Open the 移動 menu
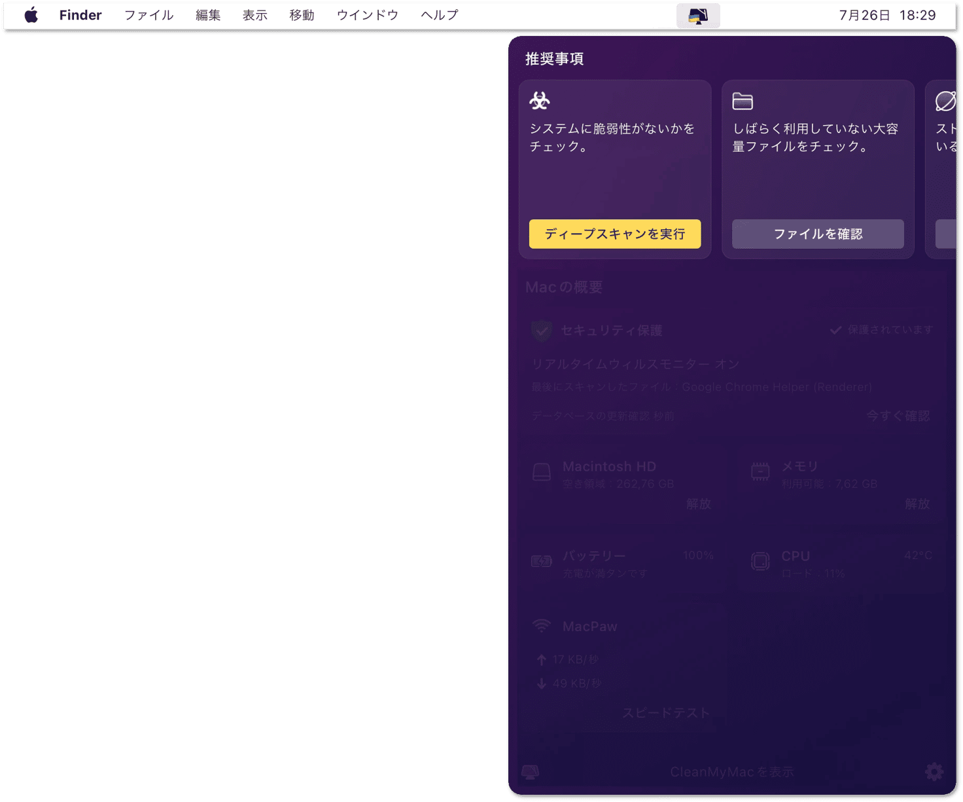 pos(302,15)
